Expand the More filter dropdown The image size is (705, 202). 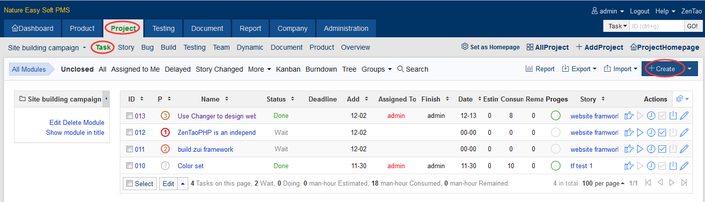[259, 69]
